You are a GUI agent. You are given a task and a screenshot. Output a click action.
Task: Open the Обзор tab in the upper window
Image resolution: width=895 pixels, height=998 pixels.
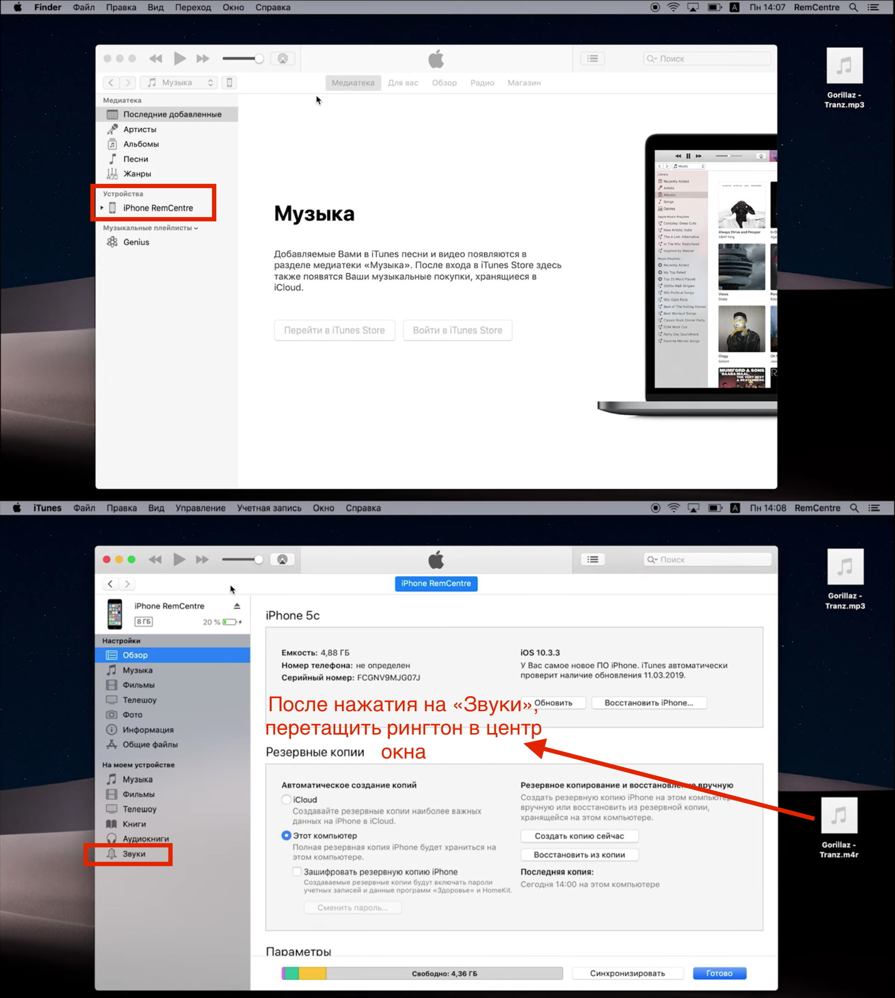pyautogui.click(x=444, y=83)
